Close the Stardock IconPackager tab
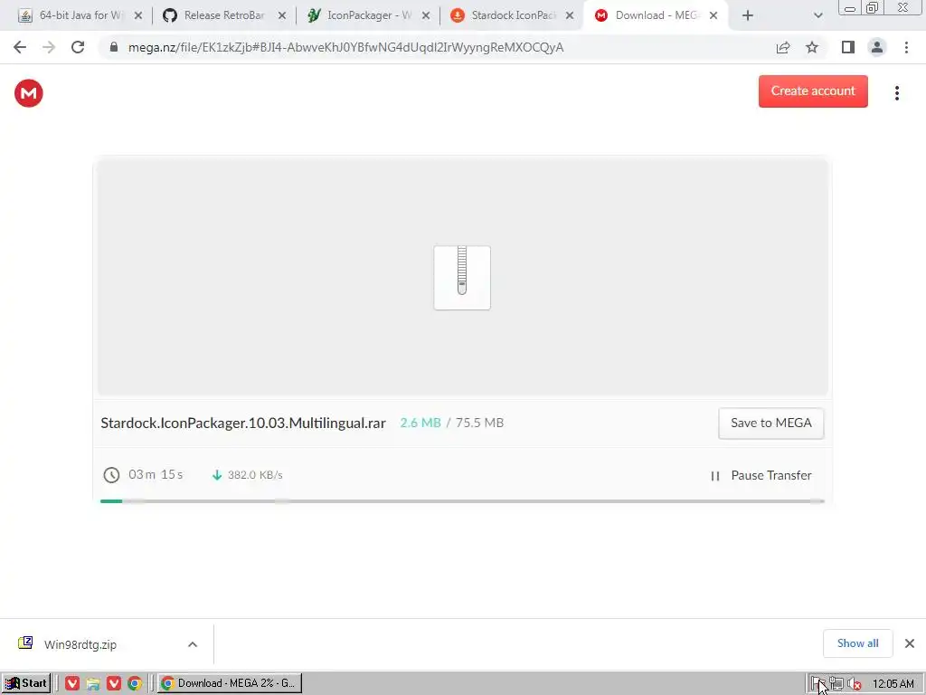This screenshot has height=695, width=926. pos(570,16)
